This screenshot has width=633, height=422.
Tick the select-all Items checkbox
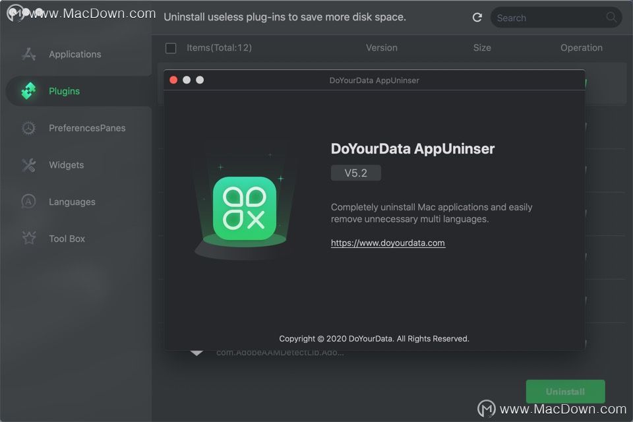171,48
